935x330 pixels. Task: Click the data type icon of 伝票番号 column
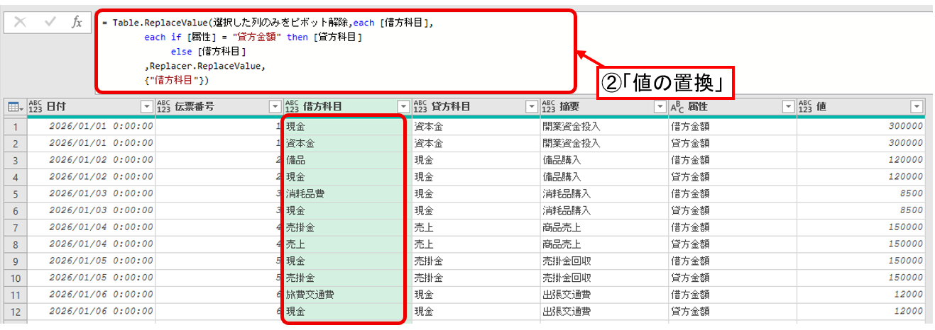point(164,107)
